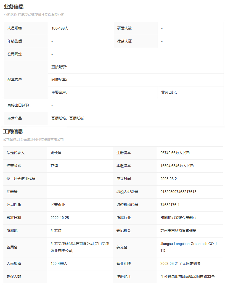Select the 直接配套 row
This screenshot has height=290, width=228.
click(x=136, y=67)
